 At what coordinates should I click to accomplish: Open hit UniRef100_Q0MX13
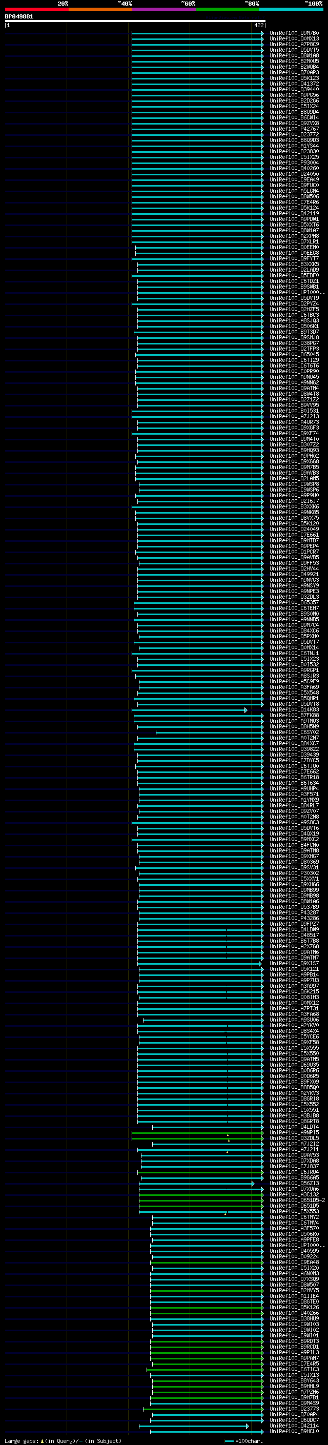coord(294,39)
